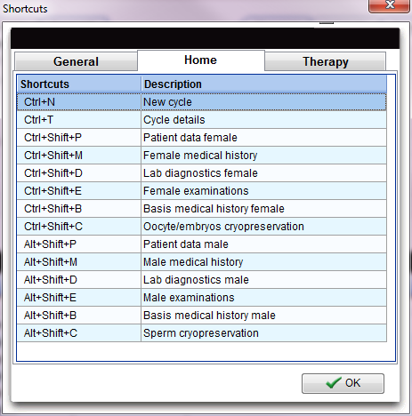412x416 pixels.
Task: Select Basis medical history female row
Action: tap(202, 209)
